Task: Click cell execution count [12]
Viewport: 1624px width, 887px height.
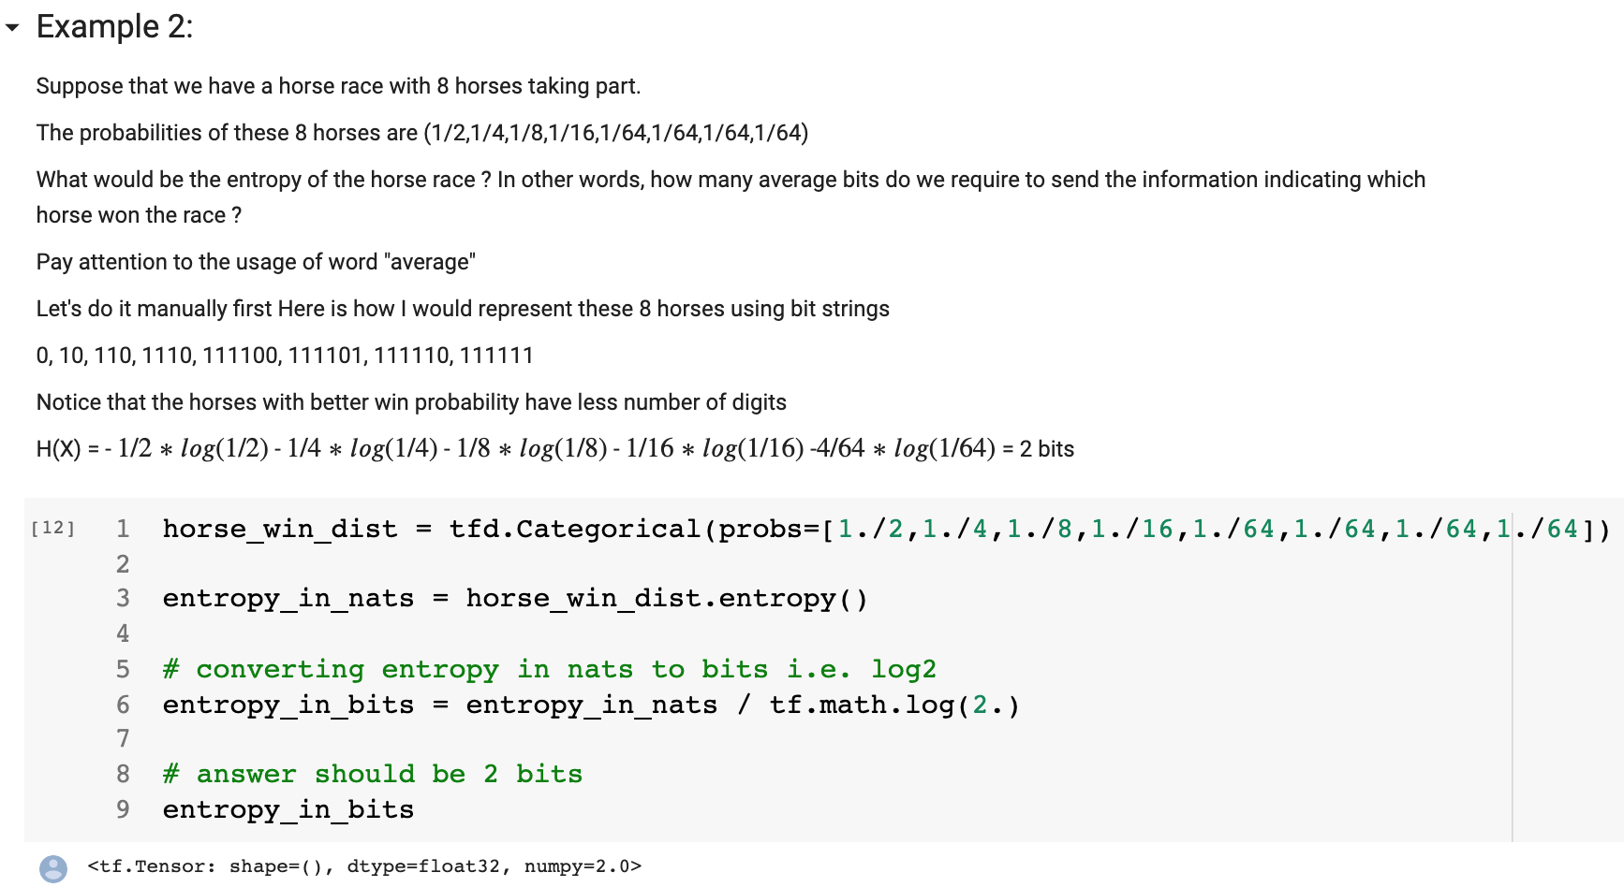Action: [52, 528]
